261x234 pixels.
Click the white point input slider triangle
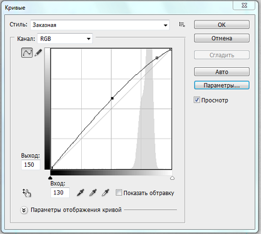(172, 178)
